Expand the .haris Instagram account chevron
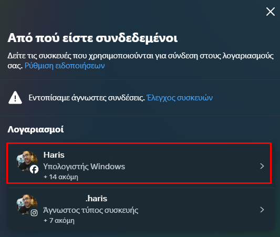Screen dimensions: 280x237 pos(262,210)
